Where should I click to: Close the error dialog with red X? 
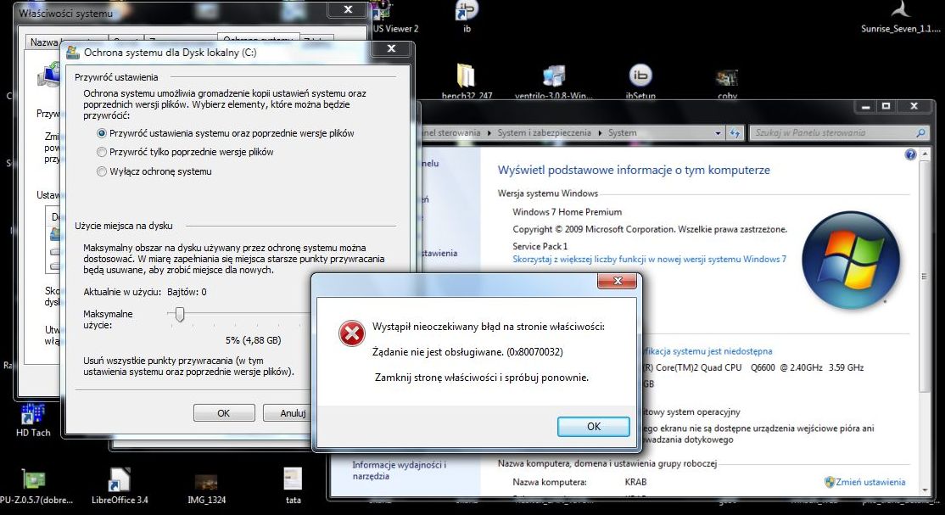tap(618, 281)
